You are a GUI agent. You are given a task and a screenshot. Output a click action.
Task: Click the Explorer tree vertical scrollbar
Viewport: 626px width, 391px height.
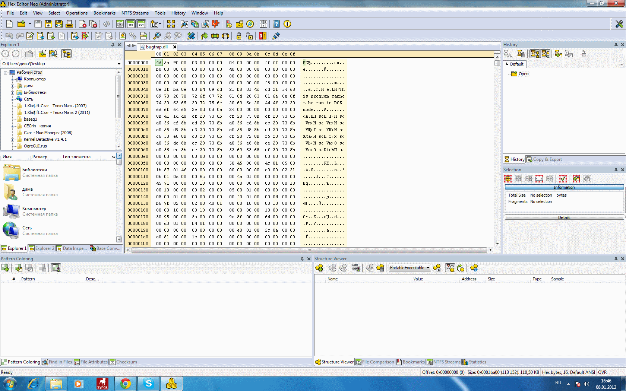118,96
